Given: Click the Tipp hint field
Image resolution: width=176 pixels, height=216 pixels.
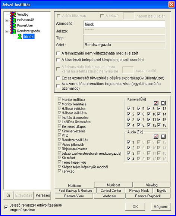Looking at the screenshot, I should coord(124,38).
